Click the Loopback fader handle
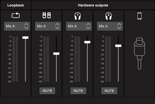The image size is (155, 104). pyautogui.click(x=26, y=38)
